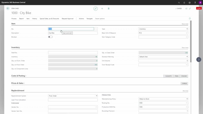Toggle the Blocked switch
The height and width of the screenshot is (114, 203).
[50, 37]
